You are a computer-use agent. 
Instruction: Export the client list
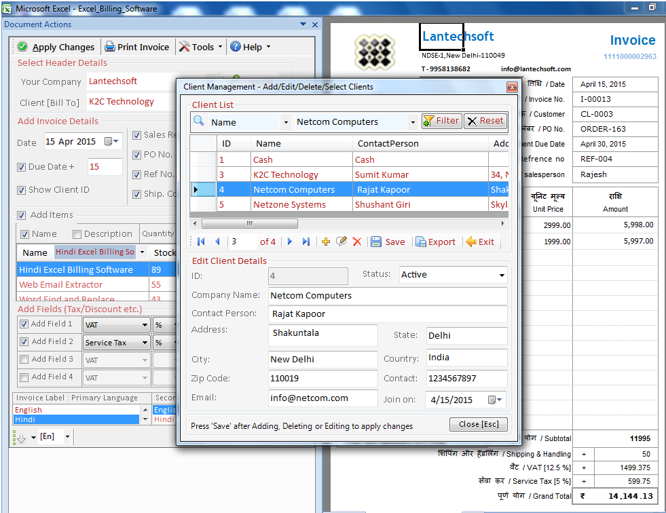point(435,242)
